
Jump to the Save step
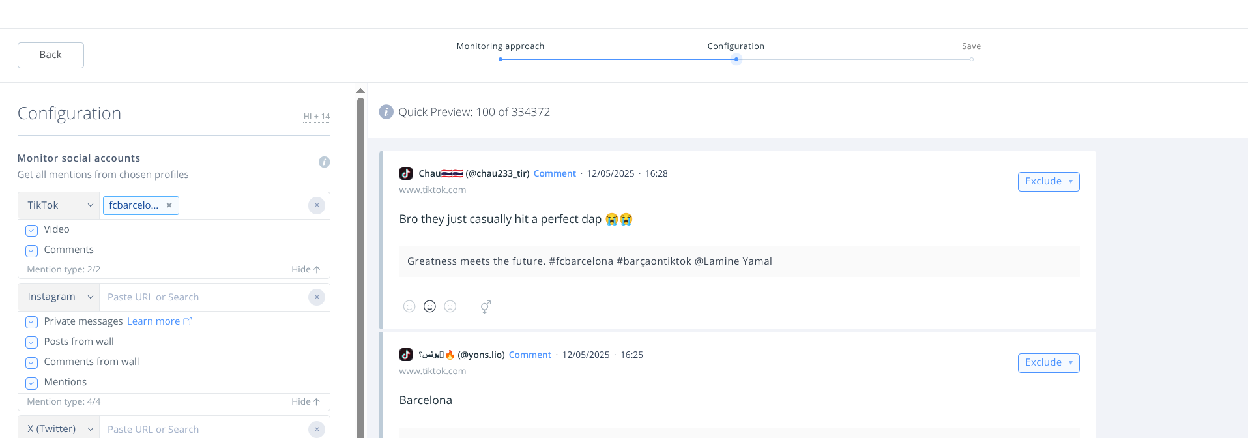pyautogui.click(x=971, y=46)
